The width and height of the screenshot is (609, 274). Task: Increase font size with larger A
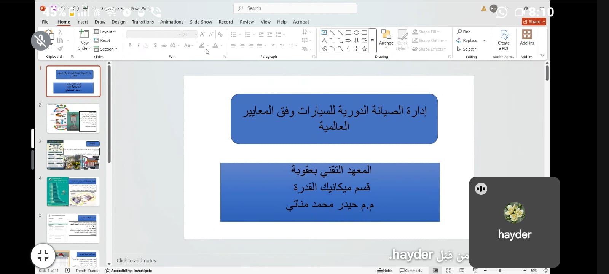click(202, 34)
